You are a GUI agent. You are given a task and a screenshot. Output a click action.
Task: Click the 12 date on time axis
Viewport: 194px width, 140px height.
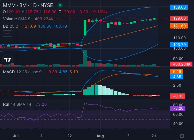click(x=127, y=136)
